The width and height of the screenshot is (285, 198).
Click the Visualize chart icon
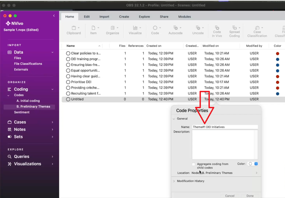click(135, 28)
